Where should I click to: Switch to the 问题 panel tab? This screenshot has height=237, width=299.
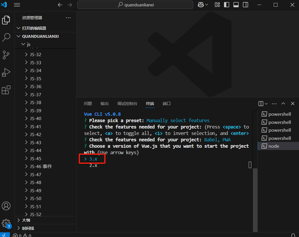point(88,104)
